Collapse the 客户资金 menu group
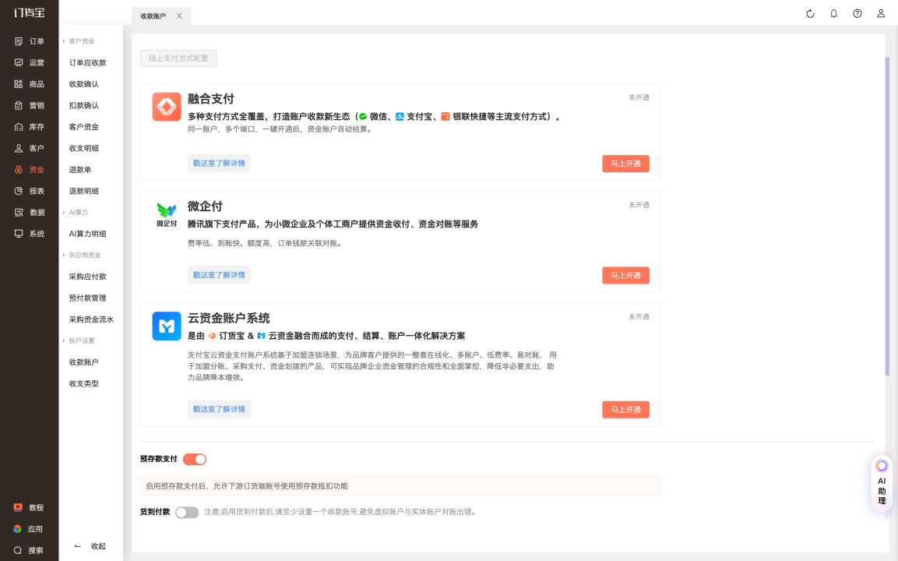Image resolution: width=898 pixels, height=561 pixels. (x=82, y=41)
